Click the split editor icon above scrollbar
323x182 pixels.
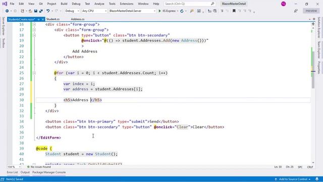point(313,24)
